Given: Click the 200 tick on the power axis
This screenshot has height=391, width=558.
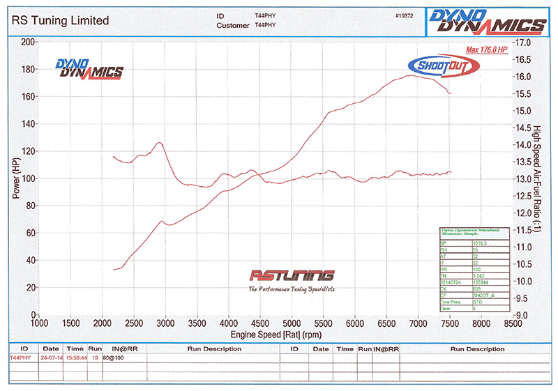Looking at the screenshot, I should pyautogui.click(x=27, y=42).
